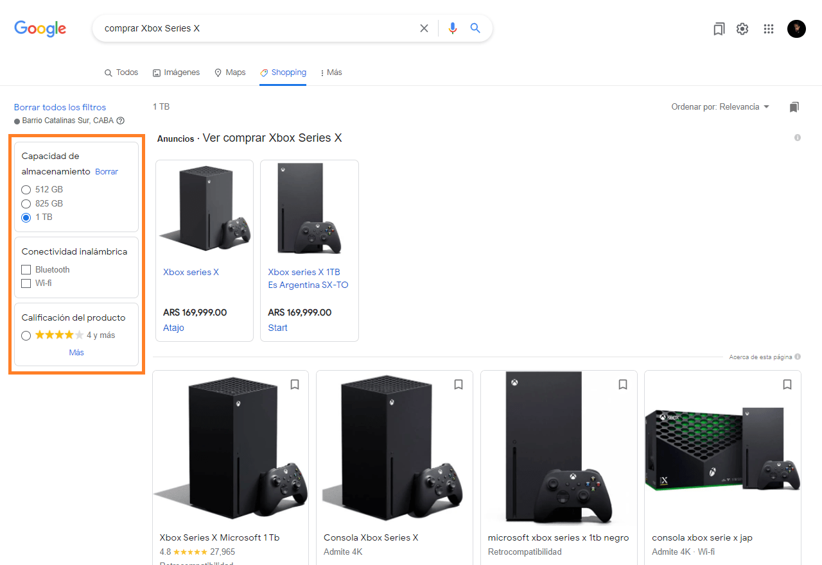Select the 512 GB storage radio button

click(26, 189)
